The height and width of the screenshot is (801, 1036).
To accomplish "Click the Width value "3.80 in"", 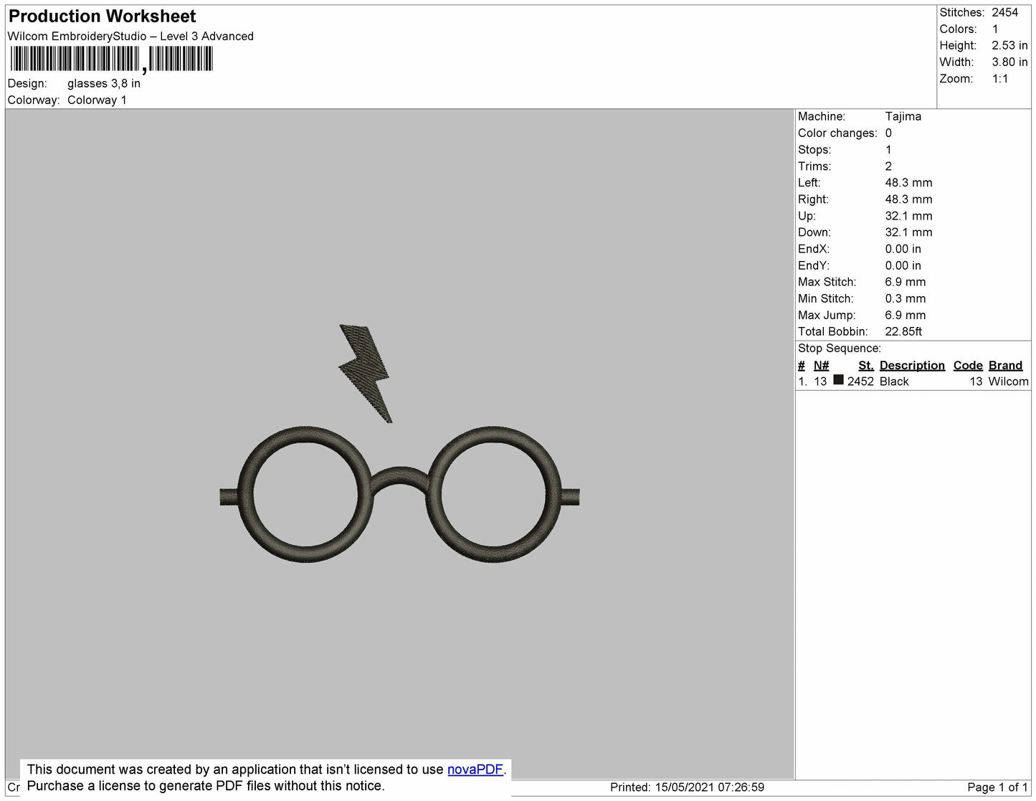I will click(x=1009, y=62).
